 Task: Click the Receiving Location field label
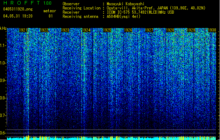[x=81, y=8]
